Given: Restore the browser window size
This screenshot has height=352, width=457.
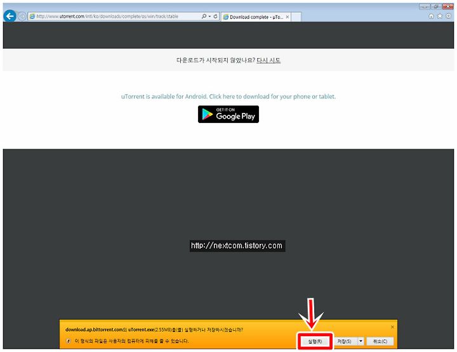Looking at the screenshot, I should [436, 6].
